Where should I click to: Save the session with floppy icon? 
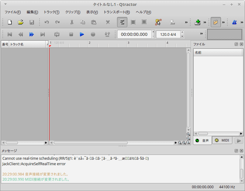32,22
